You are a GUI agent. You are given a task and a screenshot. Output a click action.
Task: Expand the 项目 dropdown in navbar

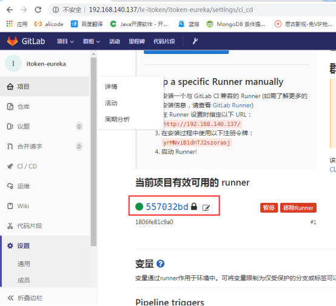pos(66,41)
